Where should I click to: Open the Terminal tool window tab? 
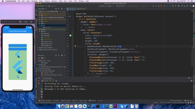92,101
